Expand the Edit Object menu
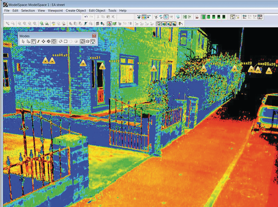Image resolution: width=278 pixels, height=207 pixels. tap(97, 11)
